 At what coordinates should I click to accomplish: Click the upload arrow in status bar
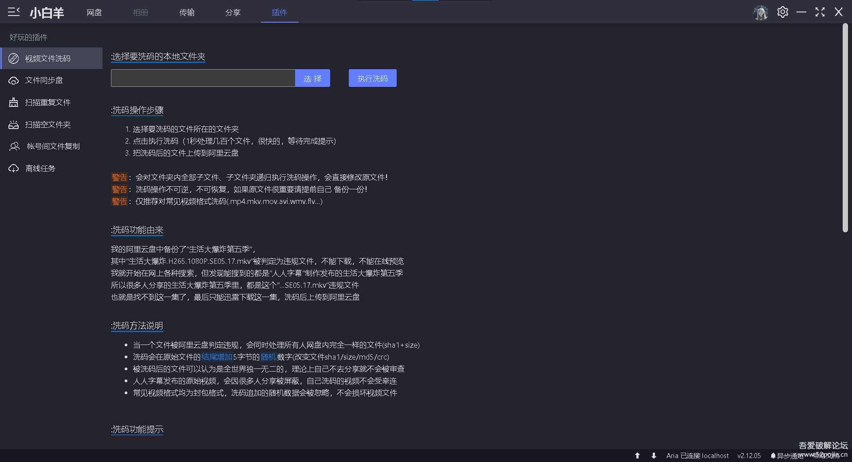click(637, 455)
